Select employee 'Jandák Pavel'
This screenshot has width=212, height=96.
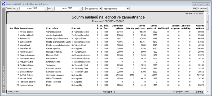(x=25, y=79)
